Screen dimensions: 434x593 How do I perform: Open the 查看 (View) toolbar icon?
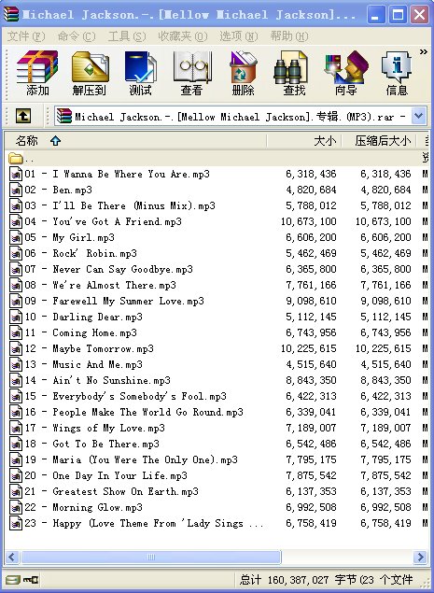(x=191, y=73)
